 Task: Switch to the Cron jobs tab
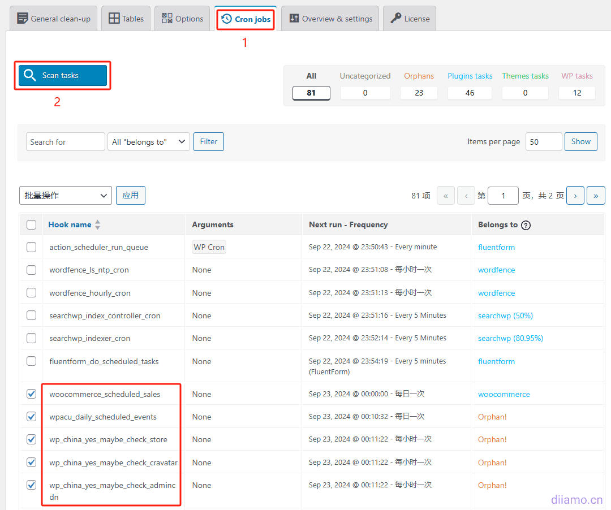pyautogui.click(x=246, y=19)
